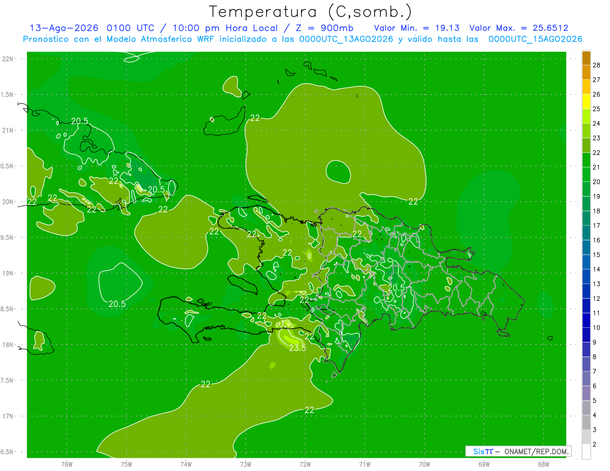This screenshot has width=610, height=471.
Task: Click latitude axis label "9.5N"
Action: tap(8, 237)
